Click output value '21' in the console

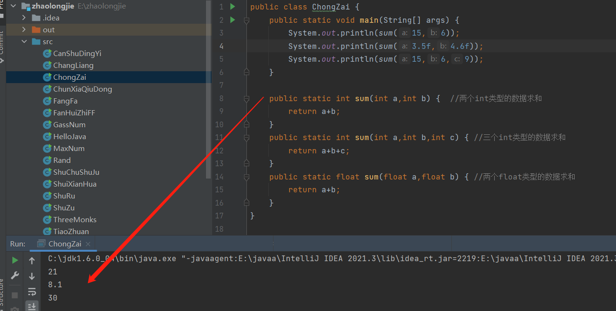click(x=53, y=272)
